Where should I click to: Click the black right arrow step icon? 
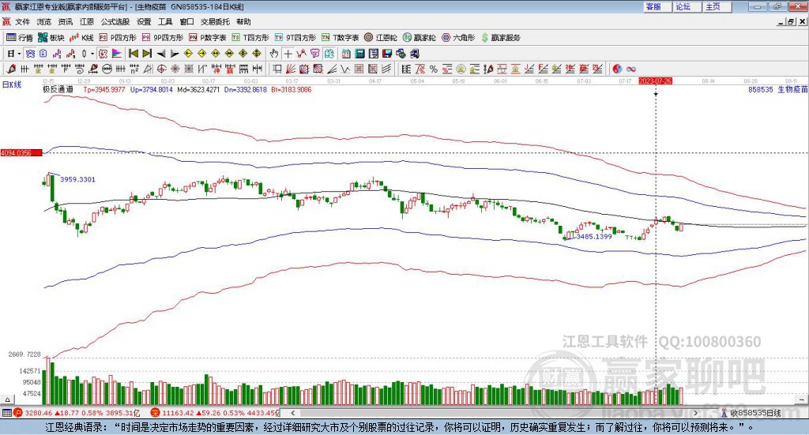tap(175, 54)
